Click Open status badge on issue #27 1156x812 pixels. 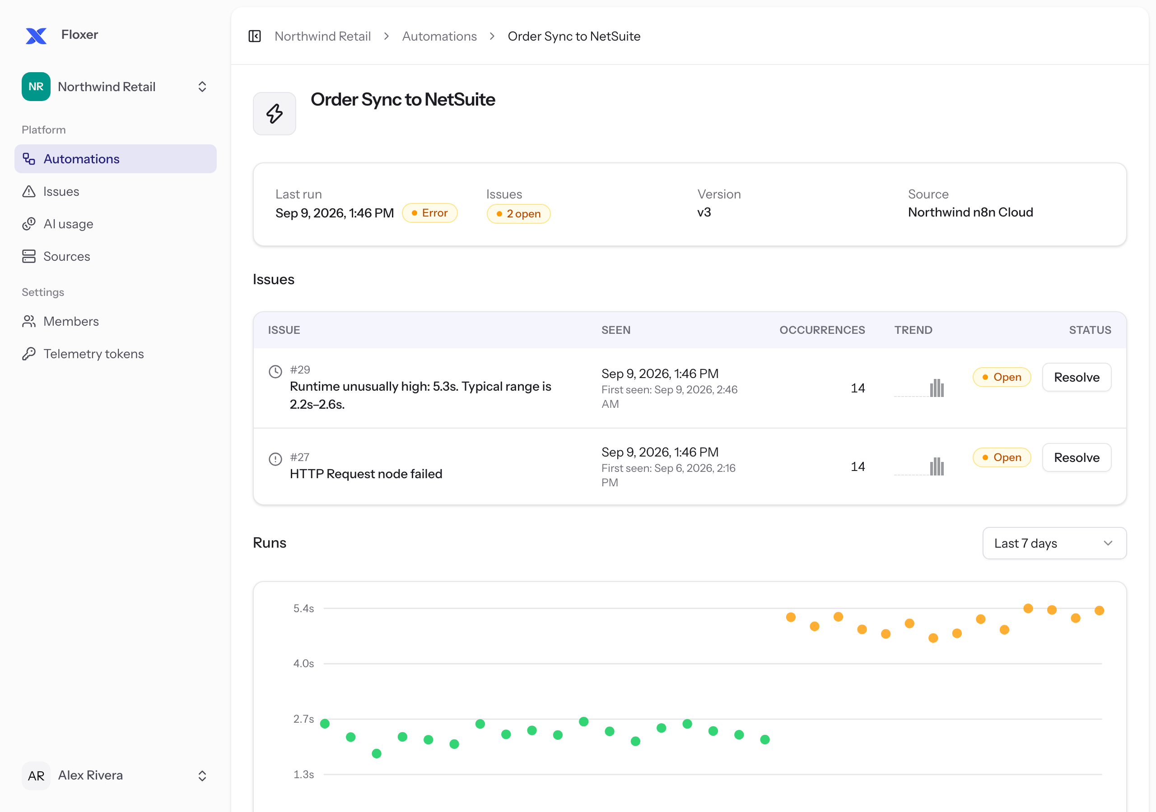click(x=1002, y=457)
